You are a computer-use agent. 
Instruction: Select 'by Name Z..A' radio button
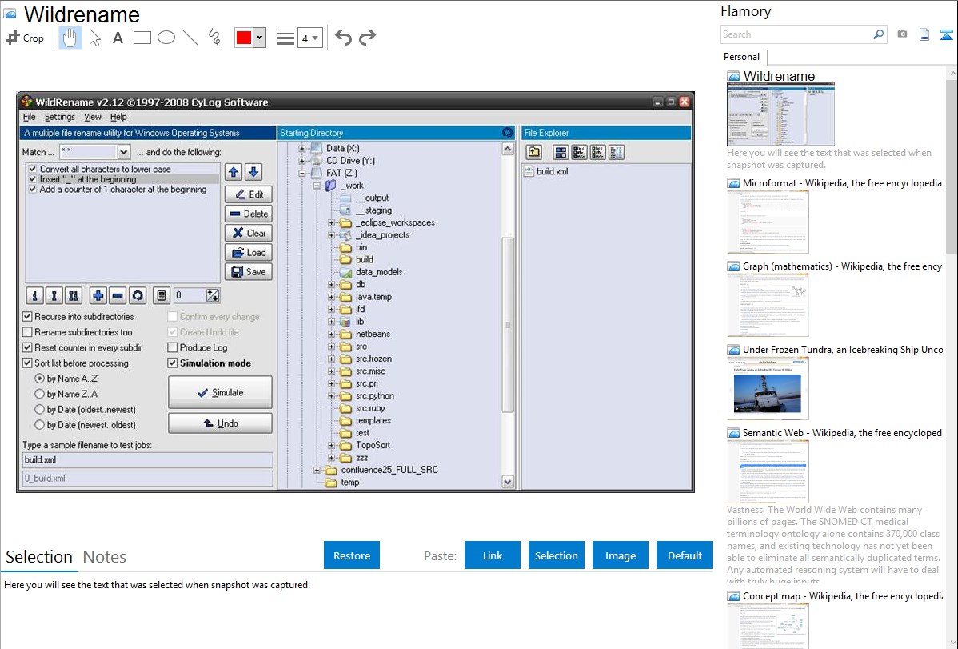(x=40, y=394)
